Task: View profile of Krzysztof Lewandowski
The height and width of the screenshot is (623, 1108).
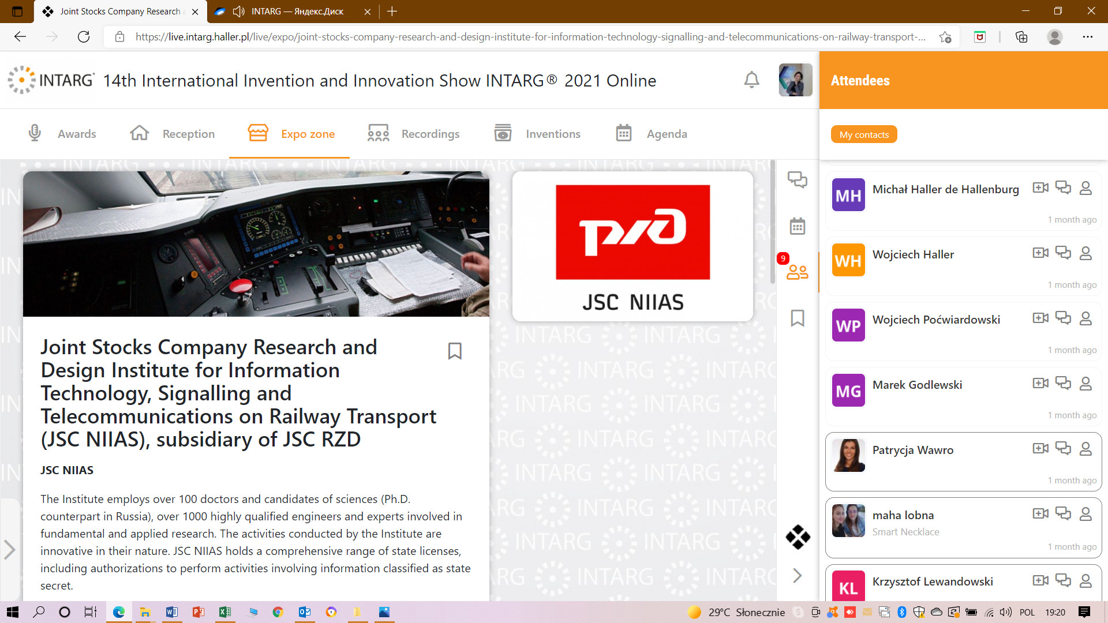Action: pos(1085,581)
